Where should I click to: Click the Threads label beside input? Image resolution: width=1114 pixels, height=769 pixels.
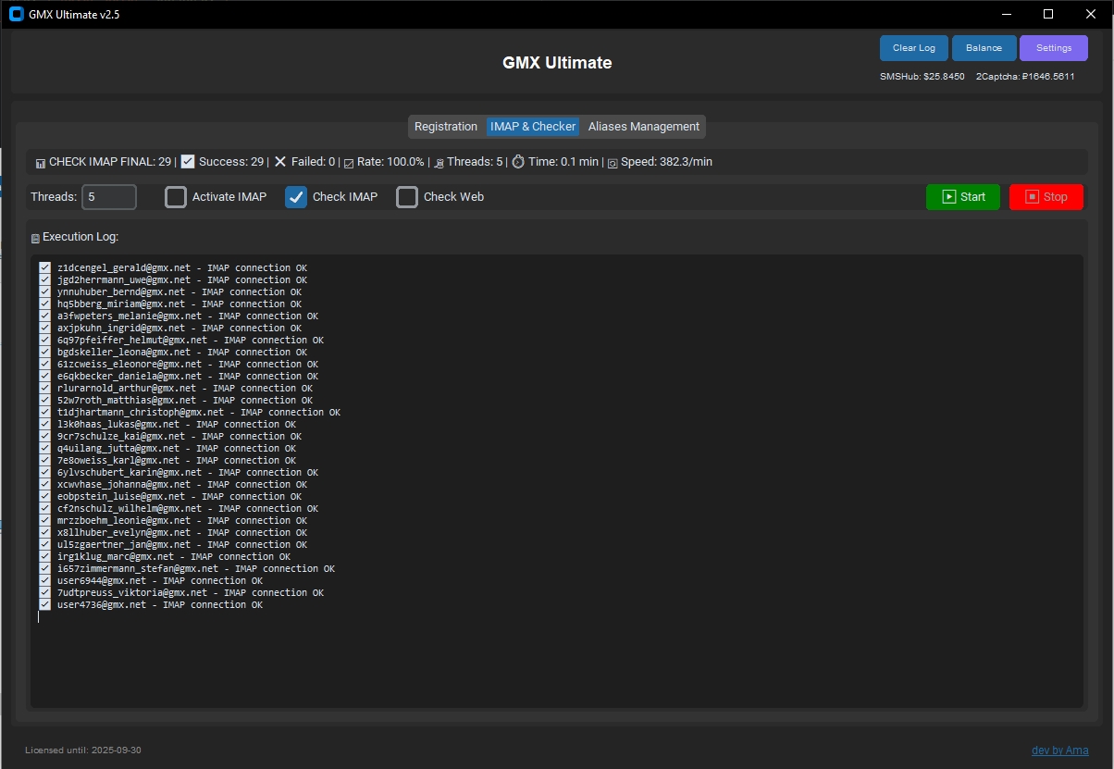click(53, 197)
